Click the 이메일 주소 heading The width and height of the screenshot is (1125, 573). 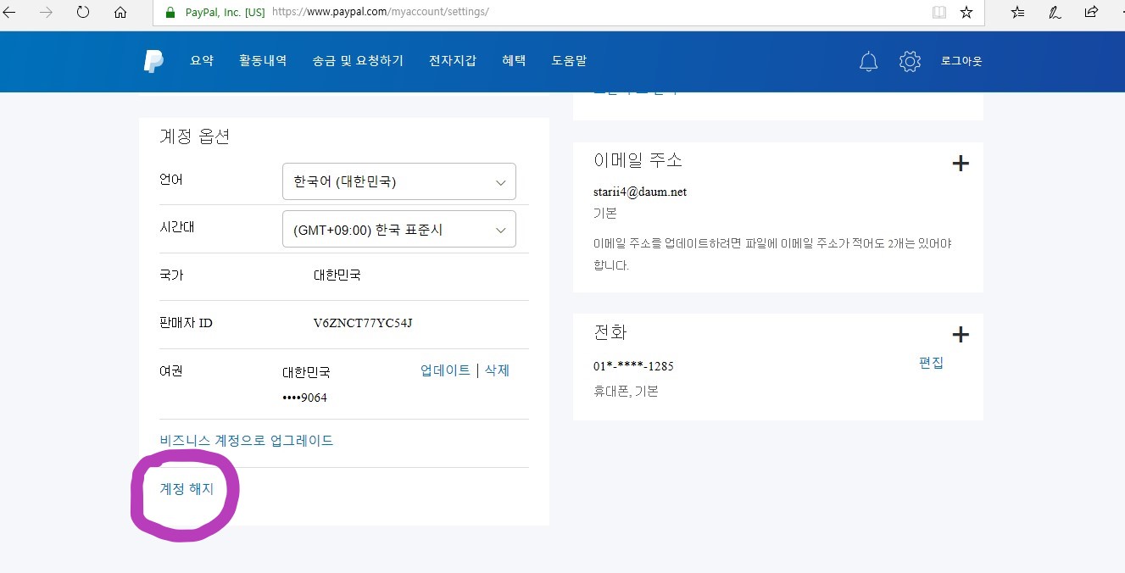(x=638, y=160)
